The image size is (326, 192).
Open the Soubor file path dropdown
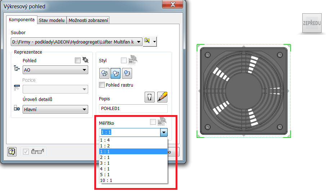pos(77,42)
